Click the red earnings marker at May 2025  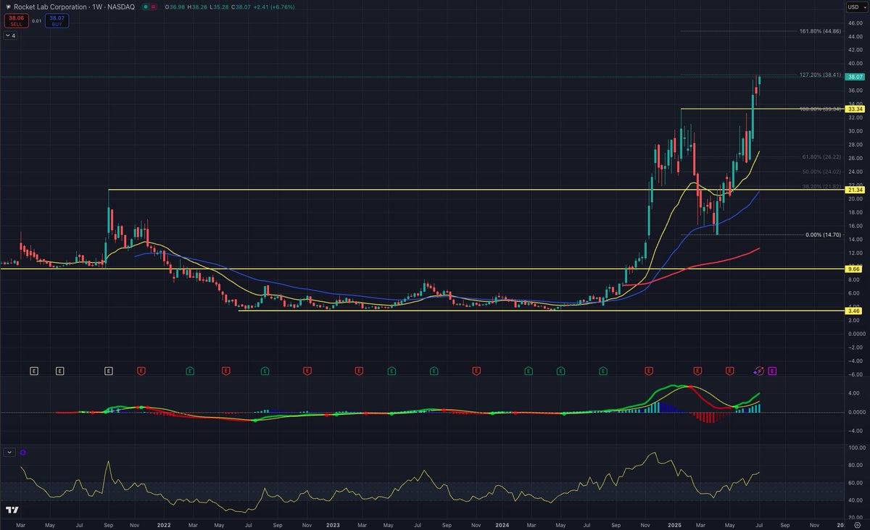pyautogui.click(x=729, y=371)
